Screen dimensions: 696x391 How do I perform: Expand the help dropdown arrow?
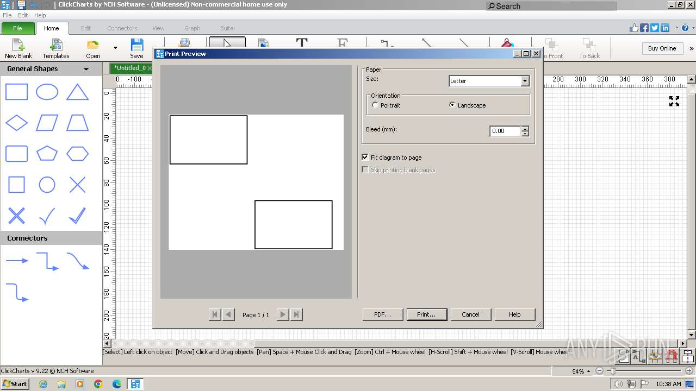pos(692,28)
